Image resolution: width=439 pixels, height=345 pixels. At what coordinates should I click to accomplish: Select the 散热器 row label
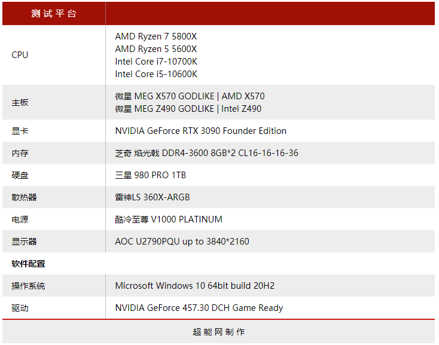pos(24,197)
